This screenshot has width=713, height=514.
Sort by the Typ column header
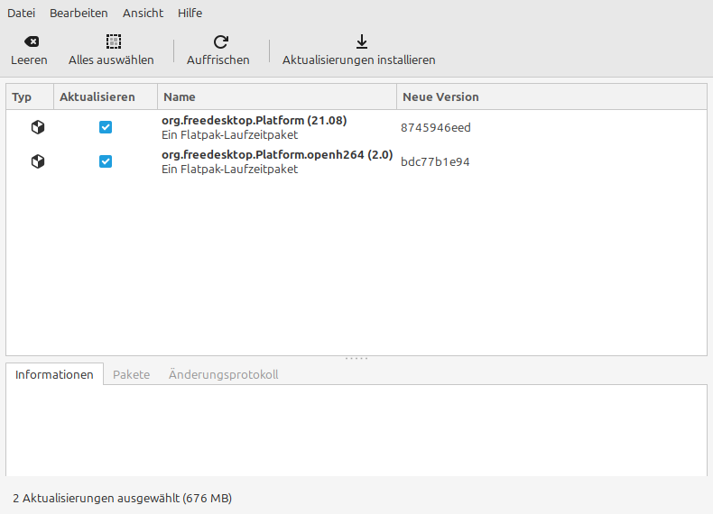click(x=30, y=96)
